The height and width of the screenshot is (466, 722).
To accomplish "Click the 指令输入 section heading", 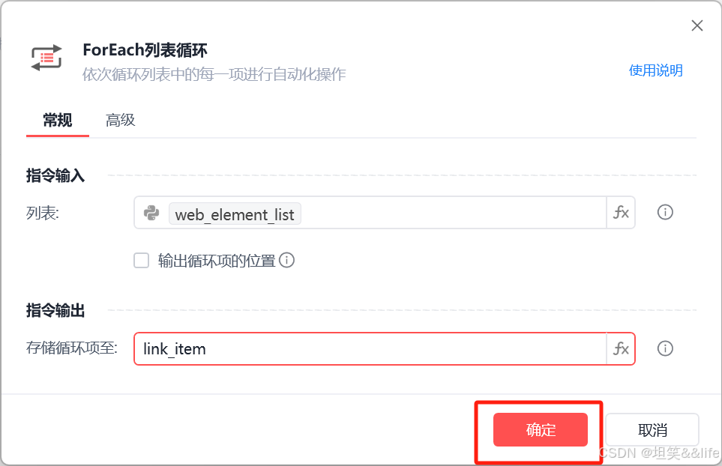I will tap(55, 175).
